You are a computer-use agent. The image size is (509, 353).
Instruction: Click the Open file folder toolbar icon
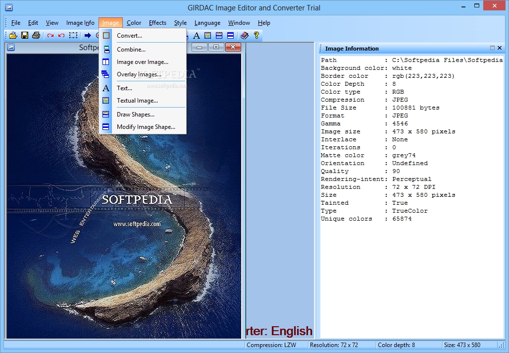coord(13,35)
